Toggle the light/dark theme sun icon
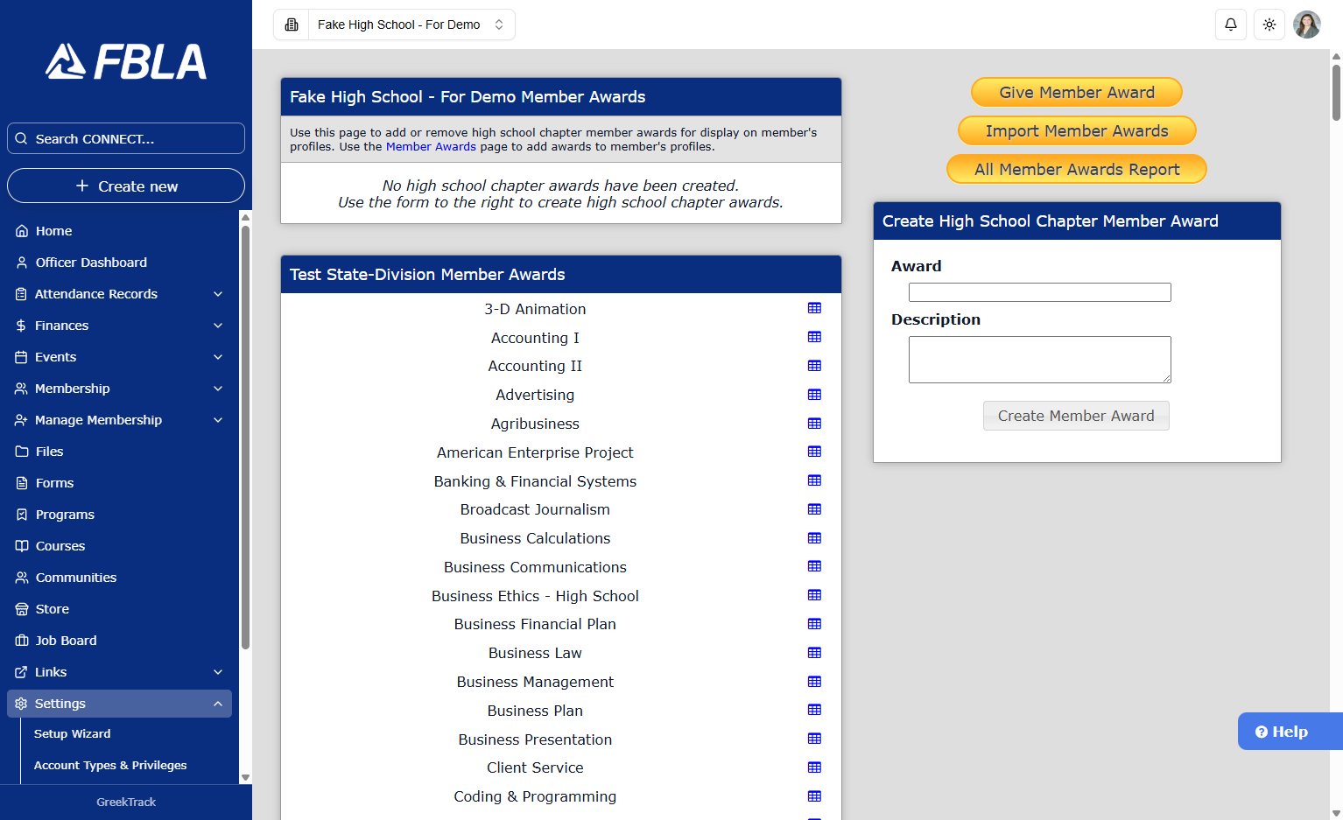Image resolution: width=1343 pixels, height=820 pixels. pyautogui.click(x=1269, y=25)
